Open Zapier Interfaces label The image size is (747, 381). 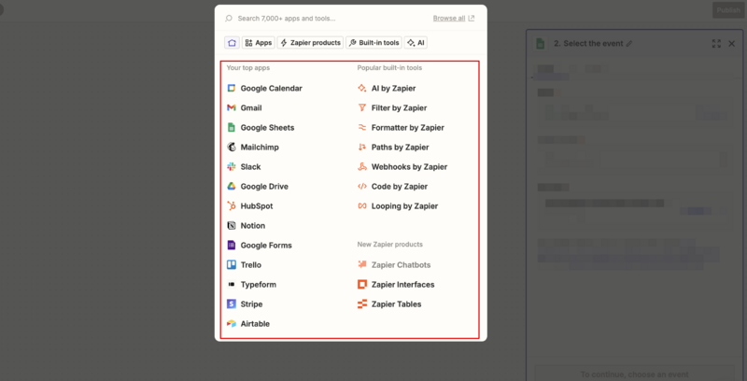[x=403, y=284]
